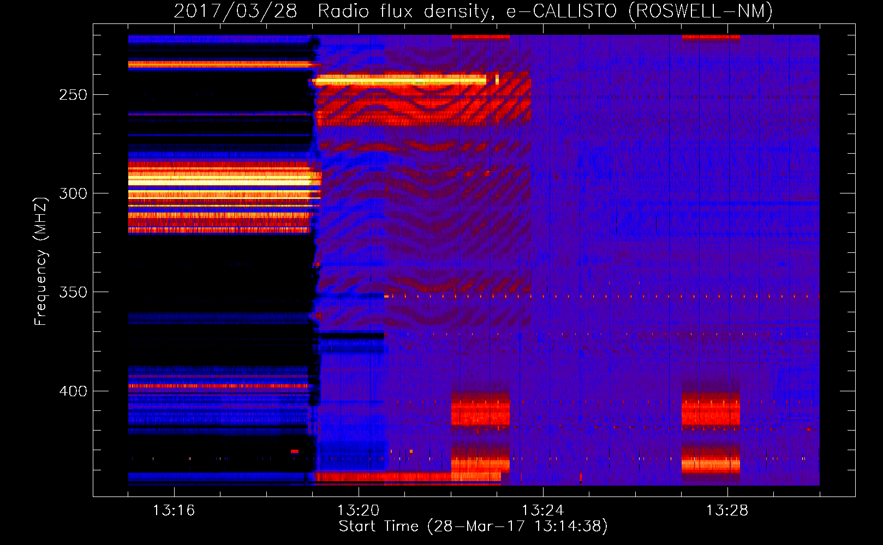Click the 300 frequency tick label

coord(73,193)
